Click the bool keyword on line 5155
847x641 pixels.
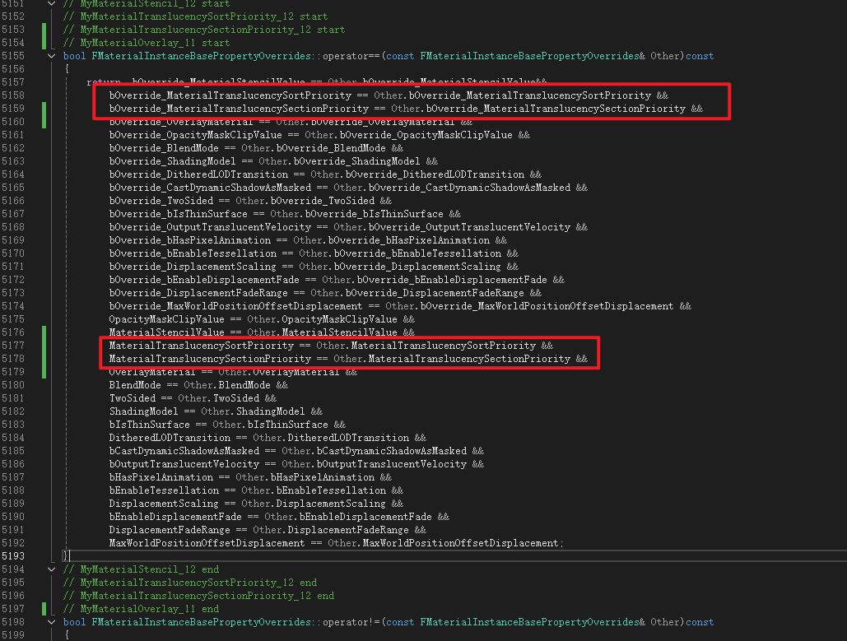[74, 56]
